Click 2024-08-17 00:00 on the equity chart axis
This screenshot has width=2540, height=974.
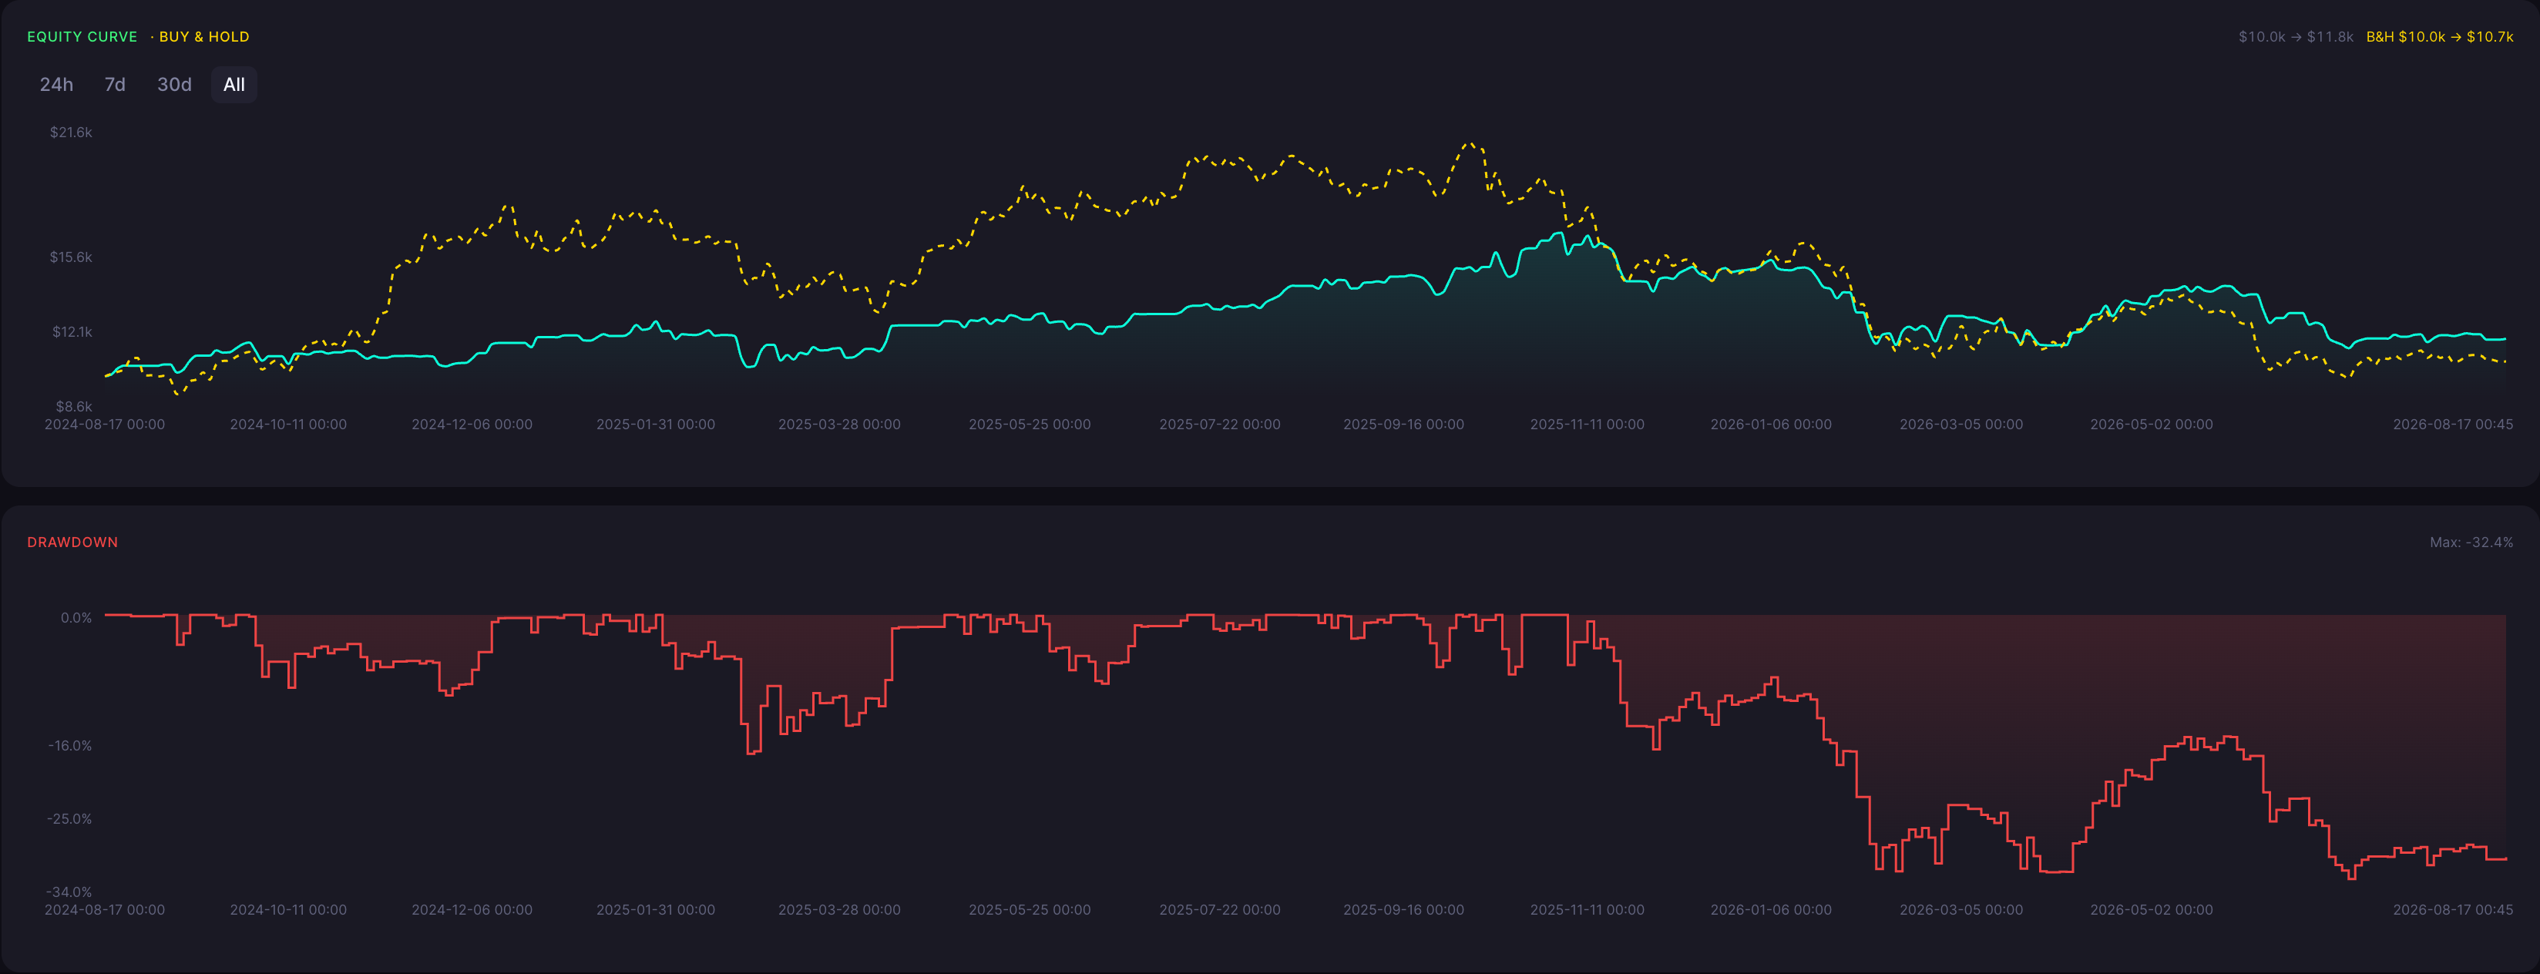tap(105, 425)
